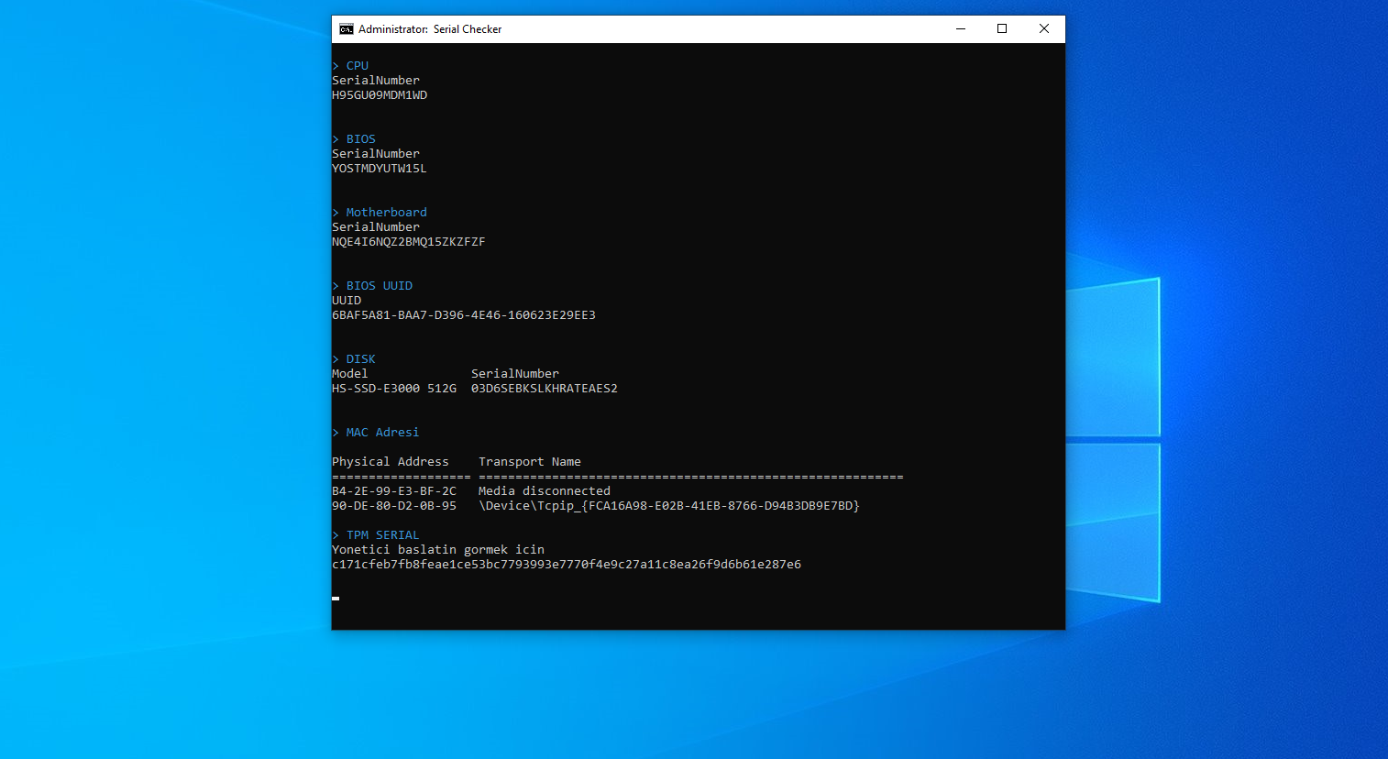Maximize the Serial Checker window
Image resolution: width=1388 pixels, height=759 pixels.
coord(1002,29)
